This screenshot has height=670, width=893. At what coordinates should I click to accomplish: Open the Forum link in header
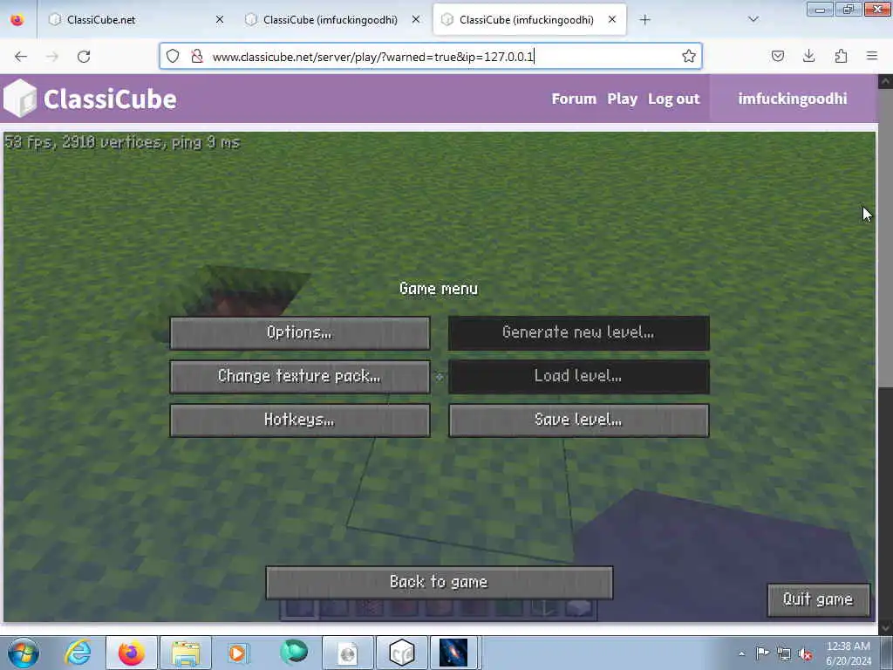tap(574, 99)
